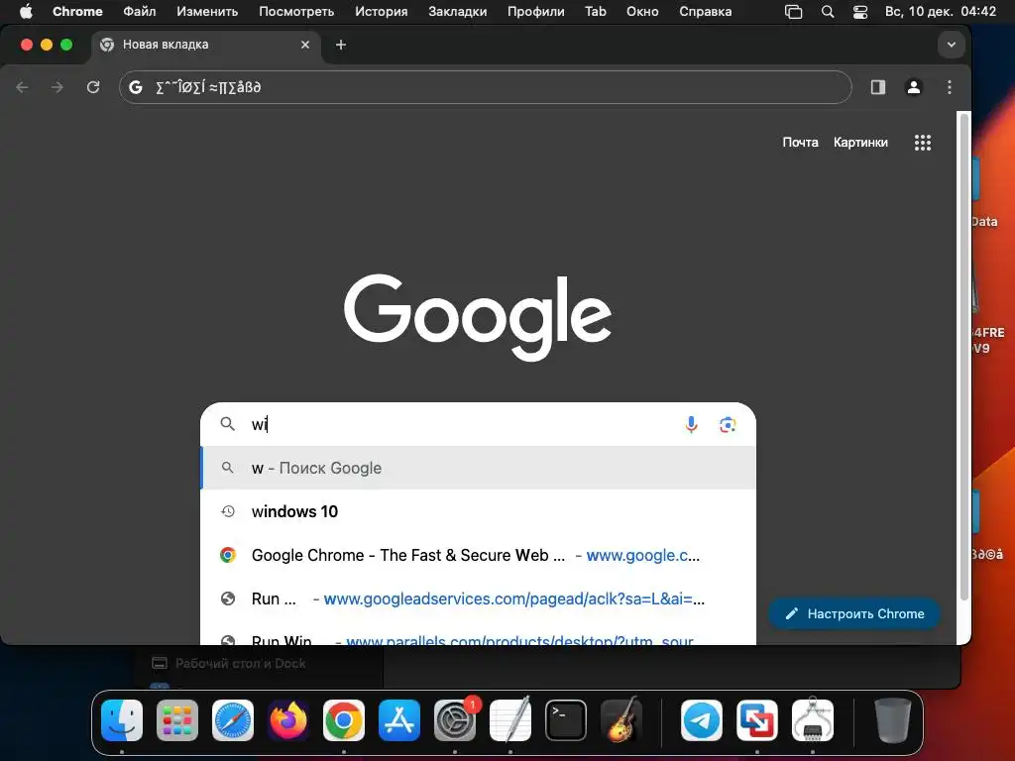Open VMware Fusion from the Dock
This screenshot has height=761, width=1015.
coord(757,720)
